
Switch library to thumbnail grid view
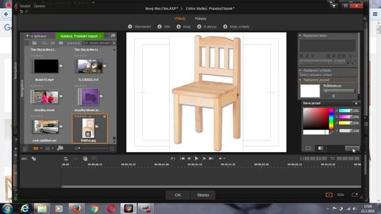(x=36, y=148)
